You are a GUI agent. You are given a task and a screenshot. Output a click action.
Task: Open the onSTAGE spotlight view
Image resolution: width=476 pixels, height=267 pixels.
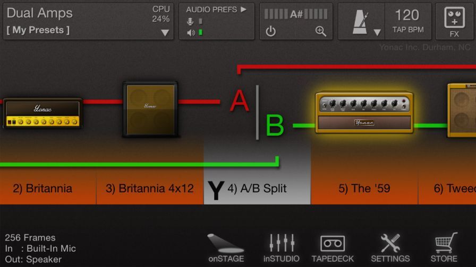coord(226,248)
